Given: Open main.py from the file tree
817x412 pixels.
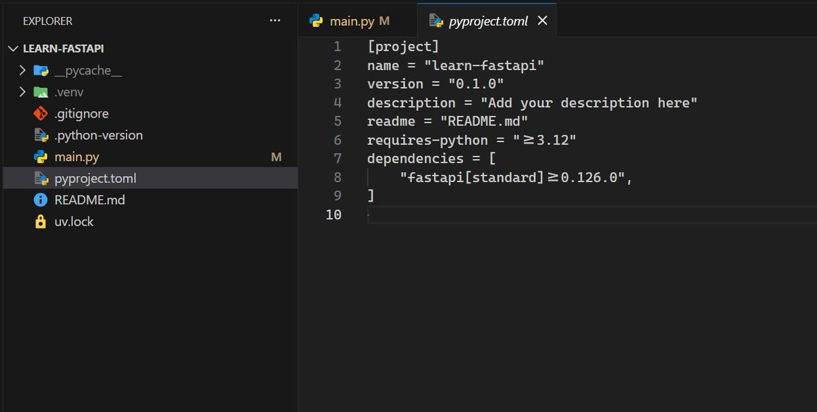Looking at the screenshot, I should [x=77, y=157].
